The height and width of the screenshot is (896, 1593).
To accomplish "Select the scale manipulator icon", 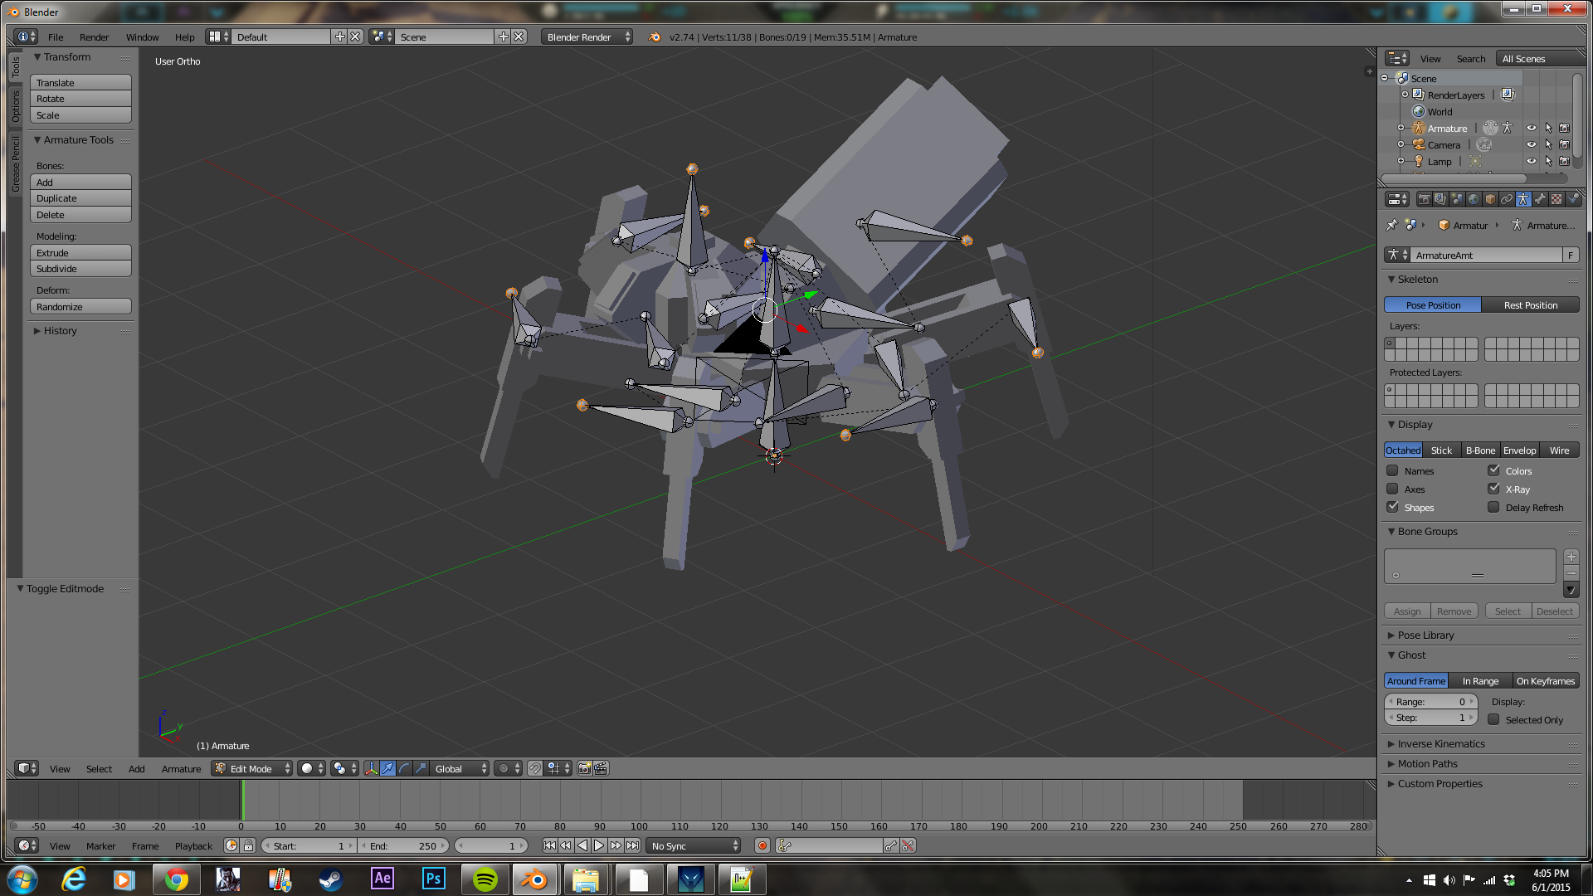I will click(x=421, y=768).
